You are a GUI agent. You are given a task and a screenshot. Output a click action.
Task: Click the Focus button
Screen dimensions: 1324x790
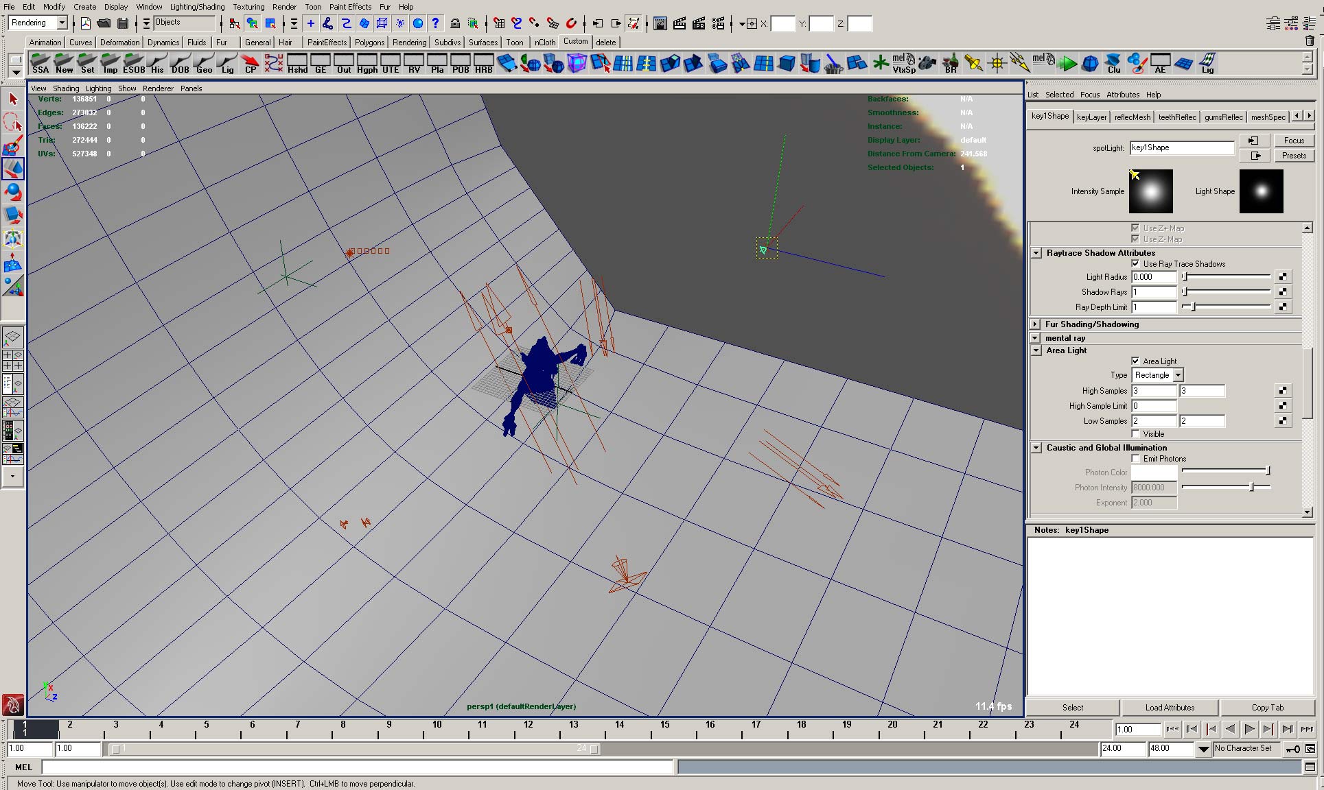point(1294,141)
